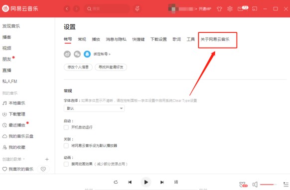
Task: Skip to the next track
Action: pyautogui.click(x=162, y=182)
